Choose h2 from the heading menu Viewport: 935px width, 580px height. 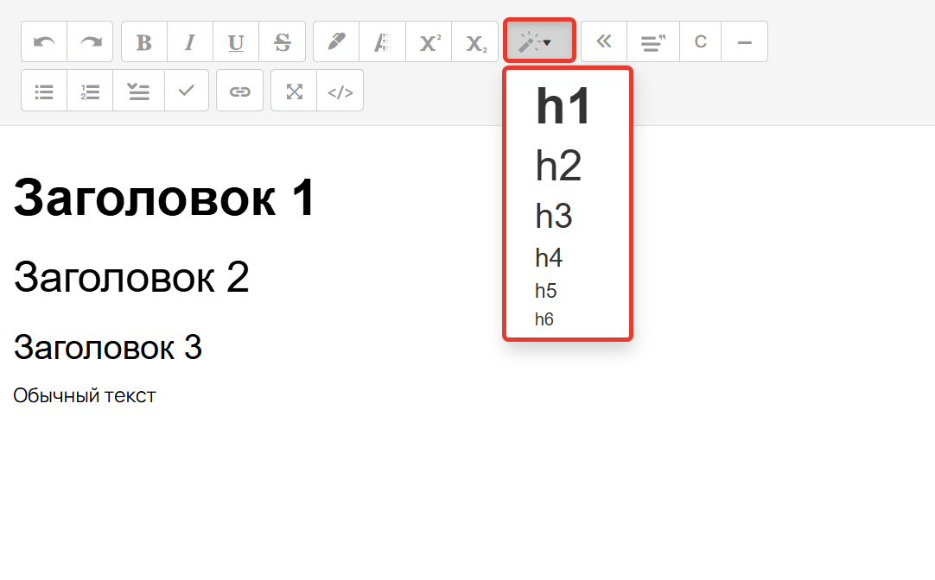[558, 166]
